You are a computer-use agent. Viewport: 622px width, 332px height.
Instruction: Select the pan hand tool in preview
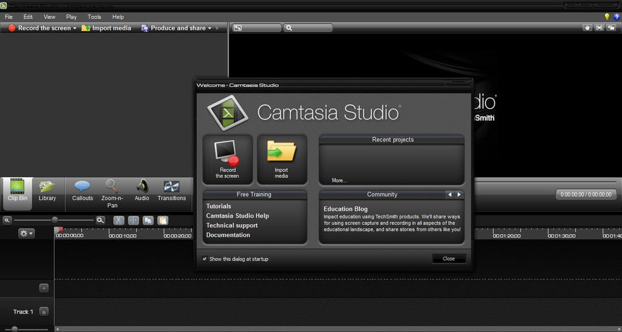(587, 28)
